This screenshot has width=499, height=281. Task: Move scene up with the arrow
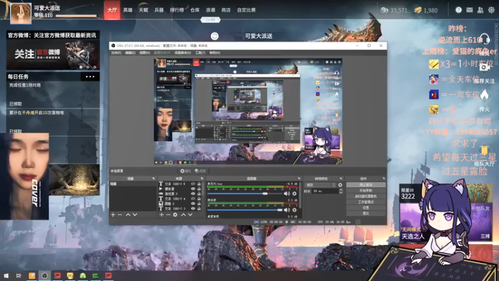(128, 215)
